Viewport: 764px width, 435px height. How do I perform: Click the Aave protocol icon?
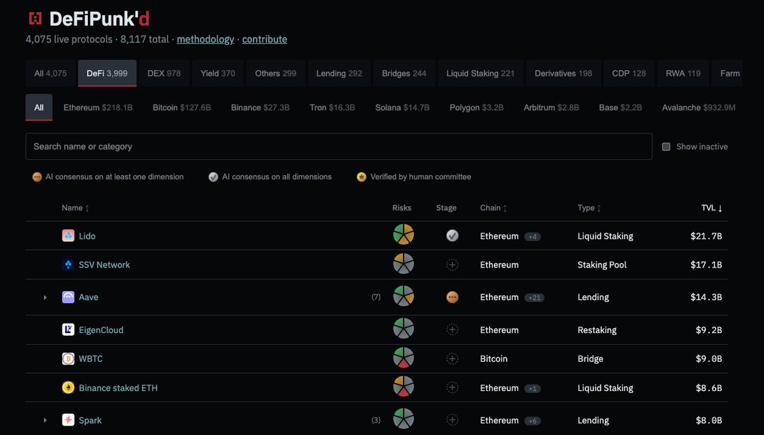pos(68,297)
